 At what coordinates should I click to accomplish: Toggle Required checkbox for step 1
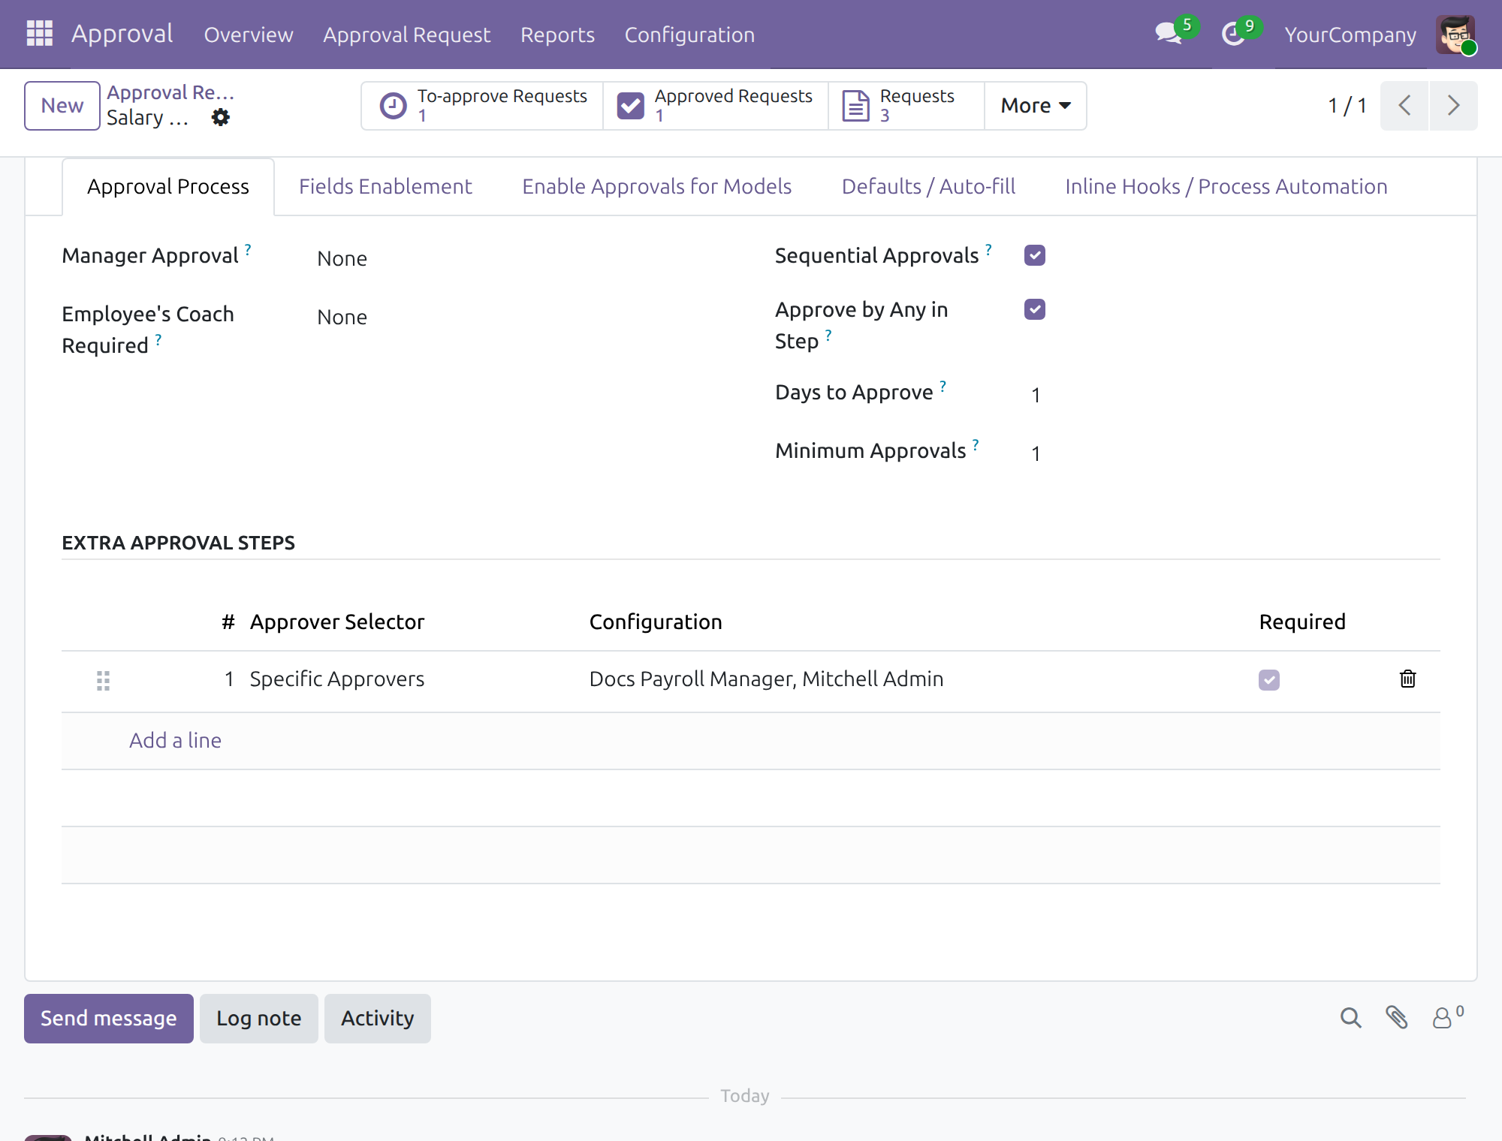(1269, 680)
